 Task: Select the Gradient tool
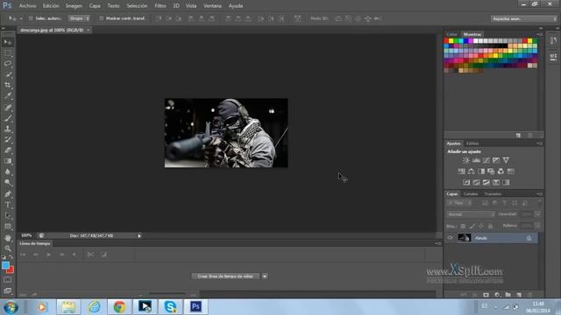pyautogui.click(x=8, y=161)
